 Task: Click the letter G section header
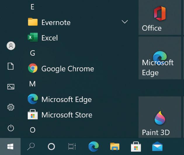tap(32, 53)
